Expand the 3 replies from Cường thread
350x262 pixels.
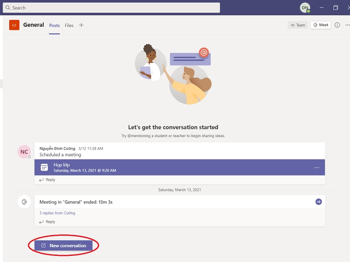coord(57,213)
